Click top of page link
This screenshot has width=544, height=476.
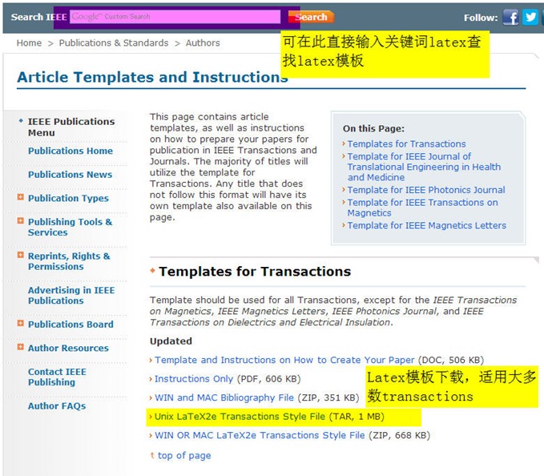[x=184, y=455]
